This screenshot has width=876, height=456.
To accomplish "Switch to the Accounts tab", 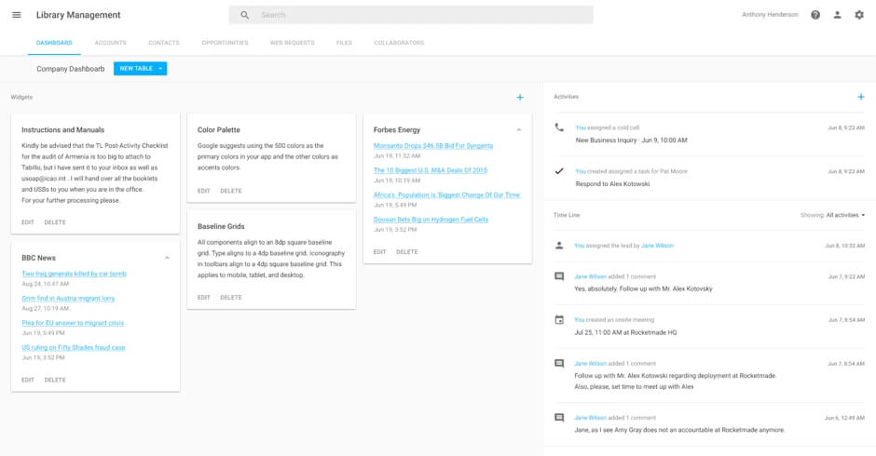I will coord(110,43).
